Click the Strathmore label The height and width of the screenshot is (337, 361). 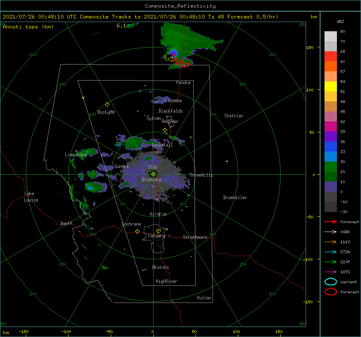pos(195,237)
